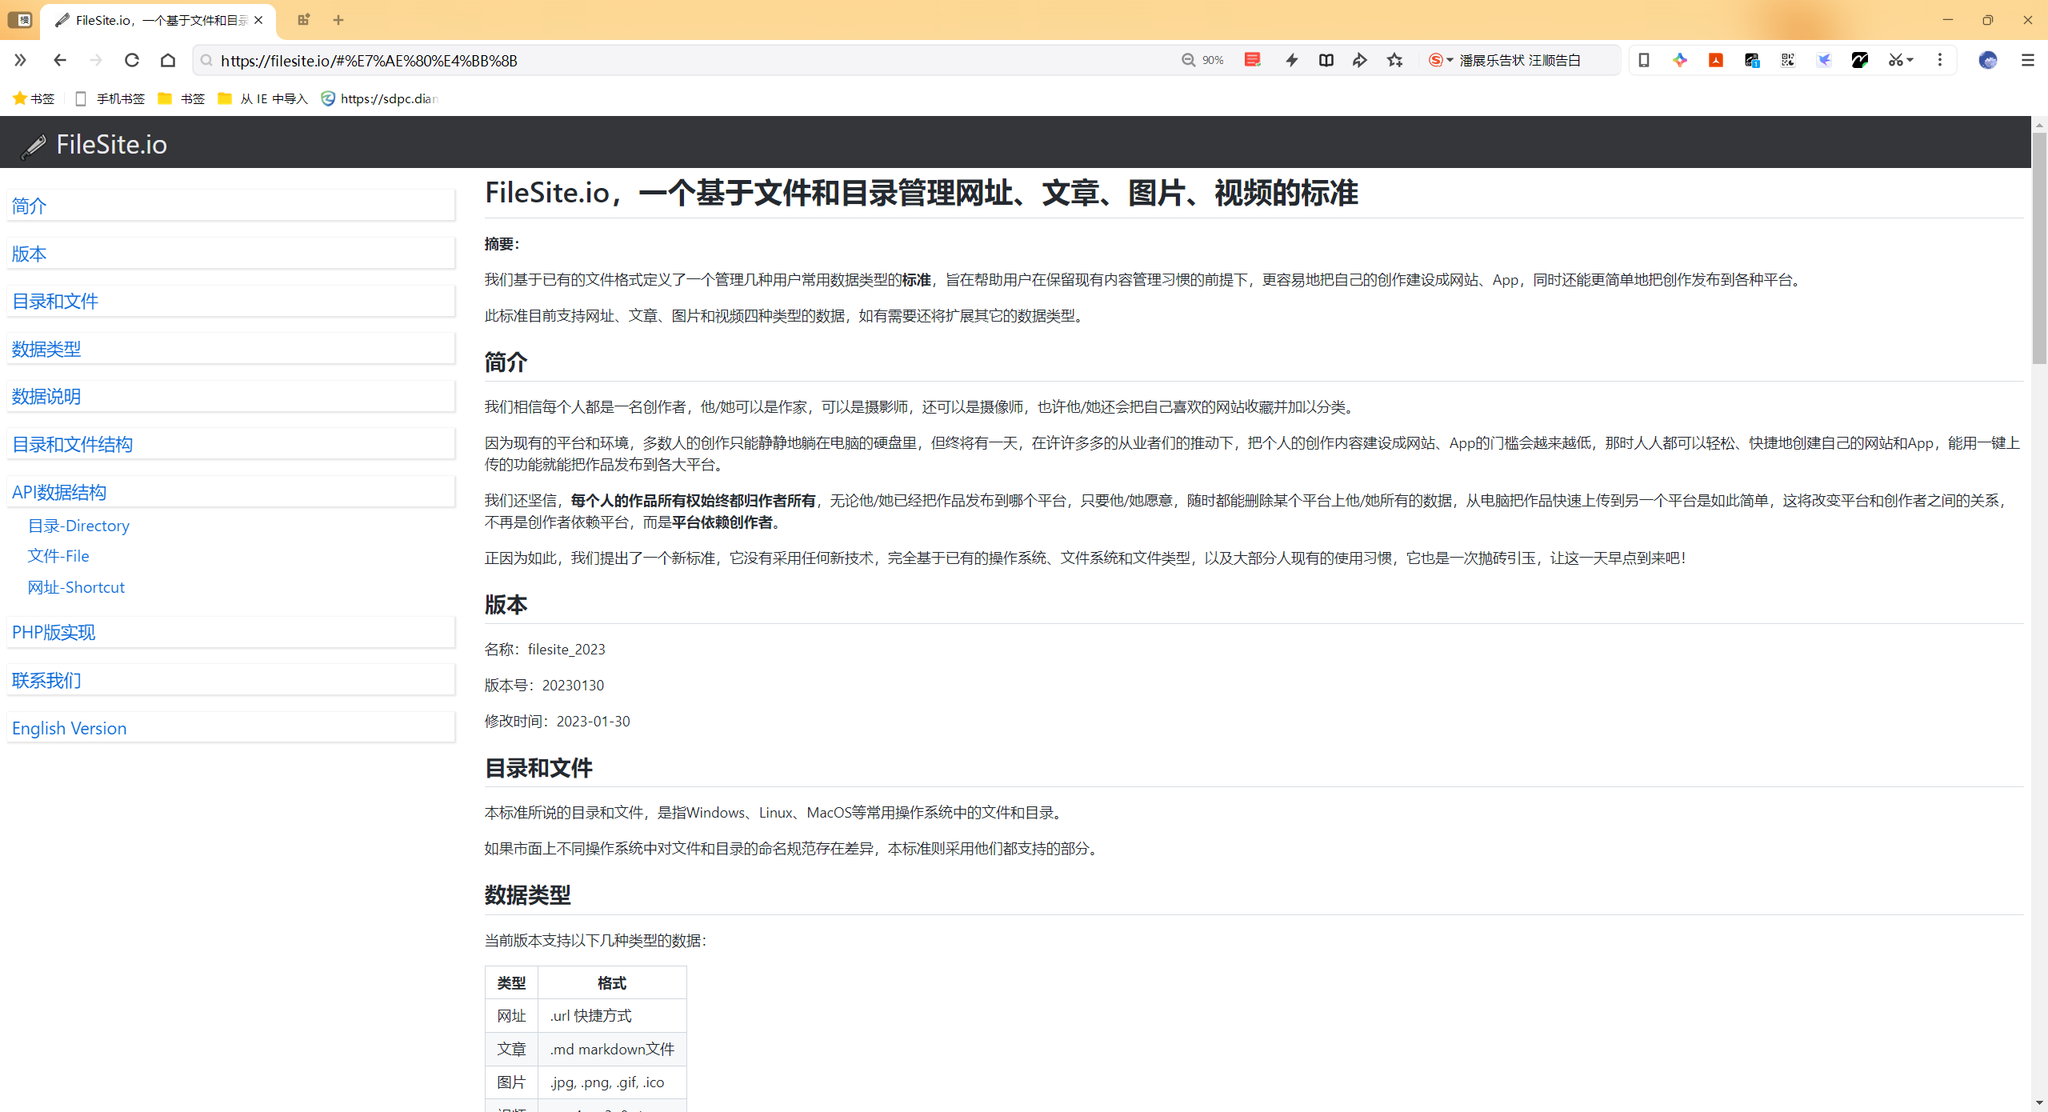The width and height of the screenshot is (2048, 1112).
Task: Open the mobile device view icon
Action: [x=1644, y=60]
